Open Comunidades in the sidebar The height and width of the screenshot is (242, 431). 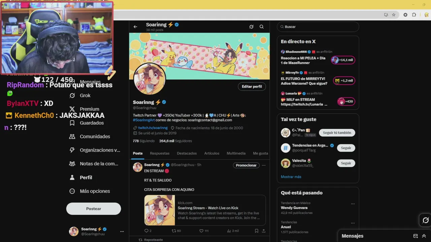click(90, 136)
